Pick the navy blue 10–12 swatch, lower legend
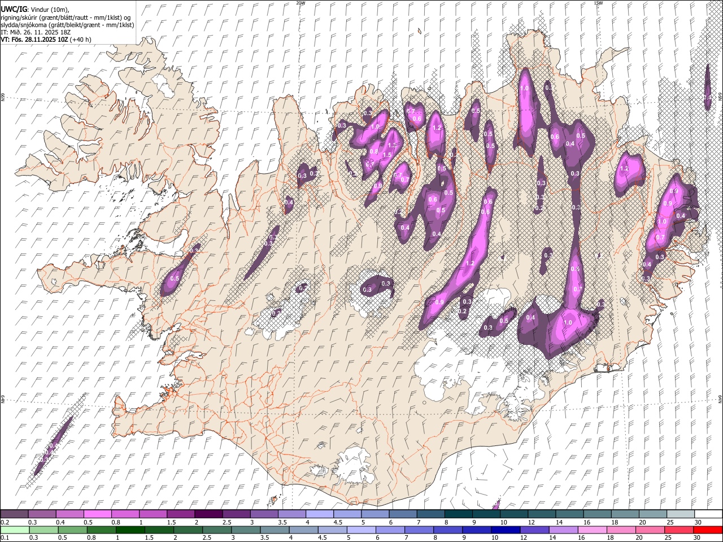The image size is (723, 542). click(x=506, y=530)
